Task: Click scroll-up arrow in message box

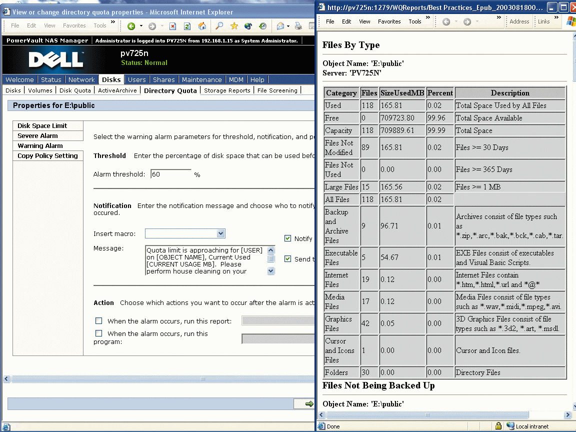Action: click(270, 250)
